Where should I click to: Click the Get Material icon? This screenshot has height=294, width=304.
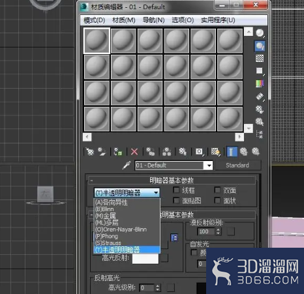90,151
